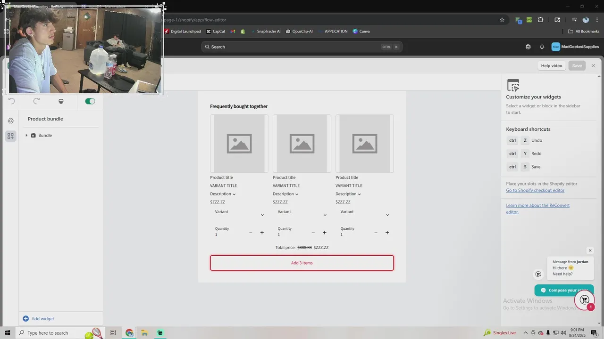604x339 pixels.
Task: Increase quantity of second product
Action: (325, 233)
